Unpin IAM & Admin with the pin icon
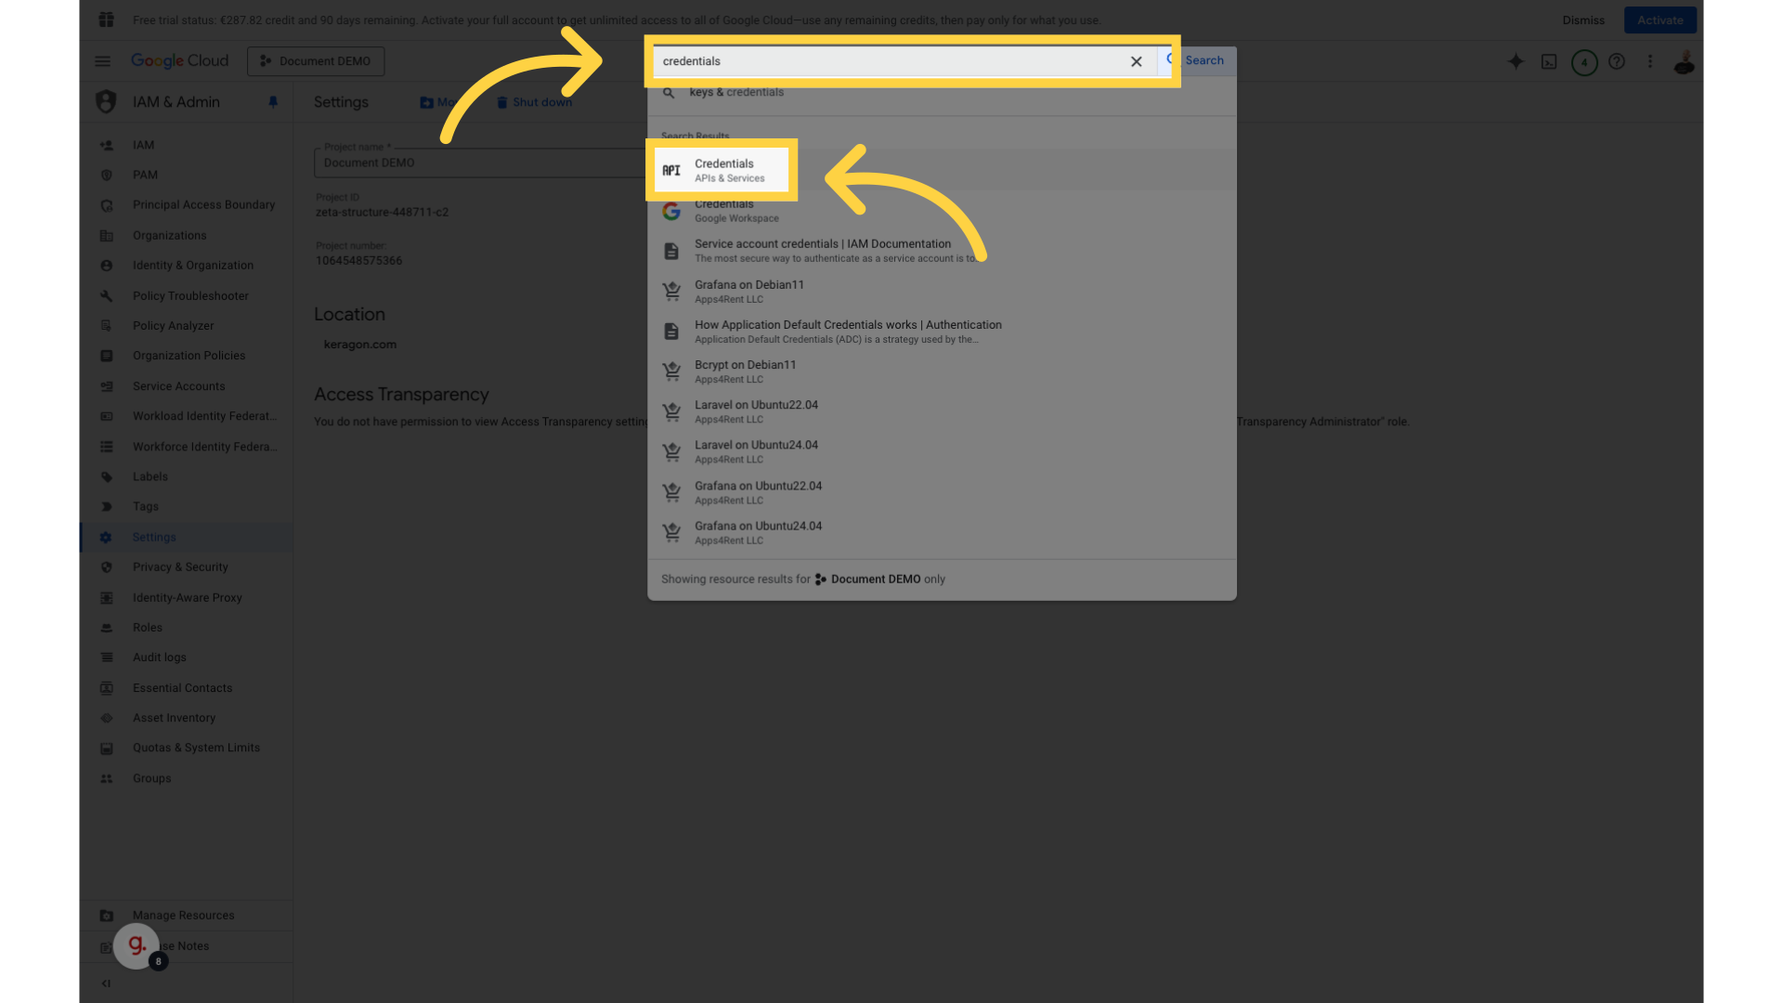 point(273,102)
